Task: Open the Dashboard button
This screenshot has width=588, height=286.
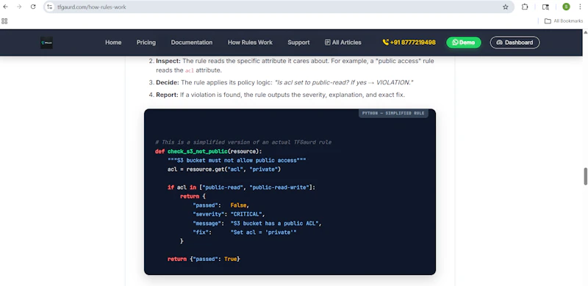Action: pos(515,43)
